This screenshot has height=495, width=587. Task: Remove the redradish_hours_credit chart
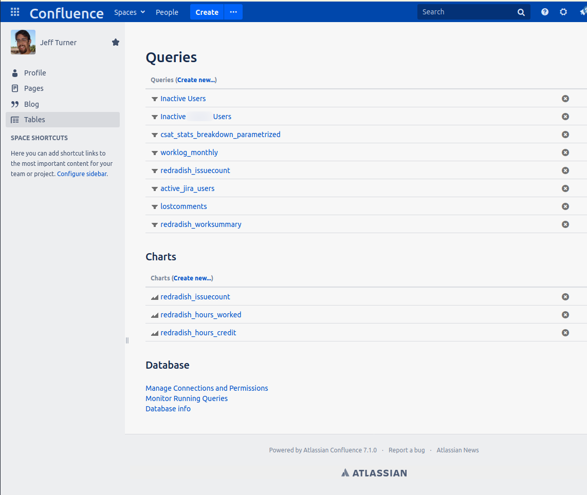point(565,333)
